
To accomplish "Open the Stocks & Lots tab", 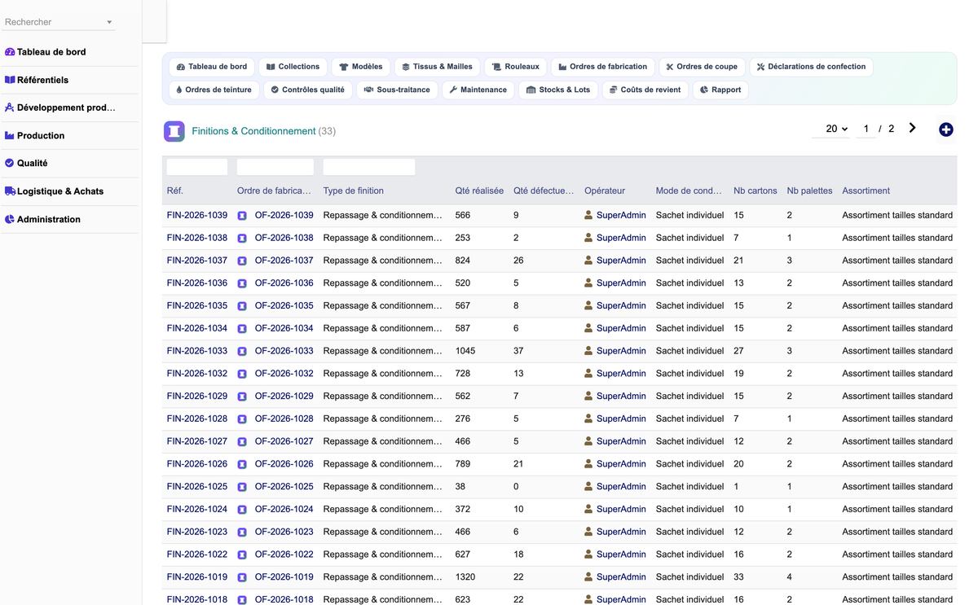I will point(558,90).
